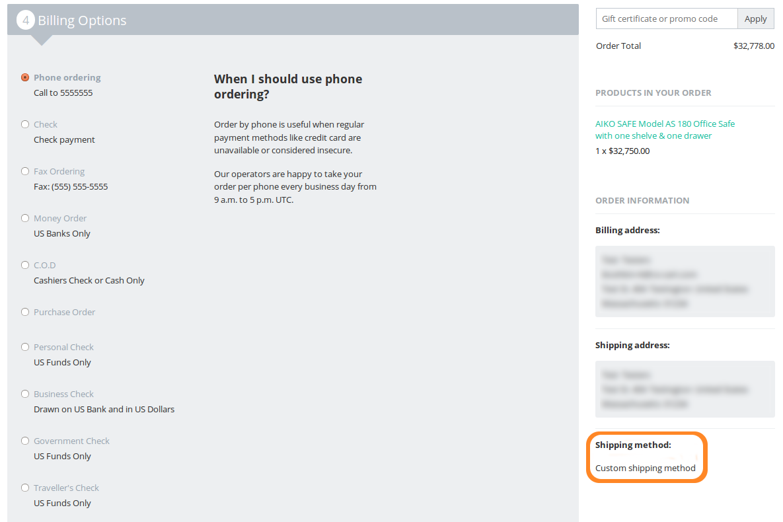Pick the Traveller's Check radio button

[25, 488]
